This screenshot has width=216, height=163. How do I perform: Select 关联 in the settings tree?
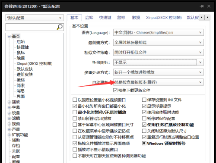(x=16, y=151)
